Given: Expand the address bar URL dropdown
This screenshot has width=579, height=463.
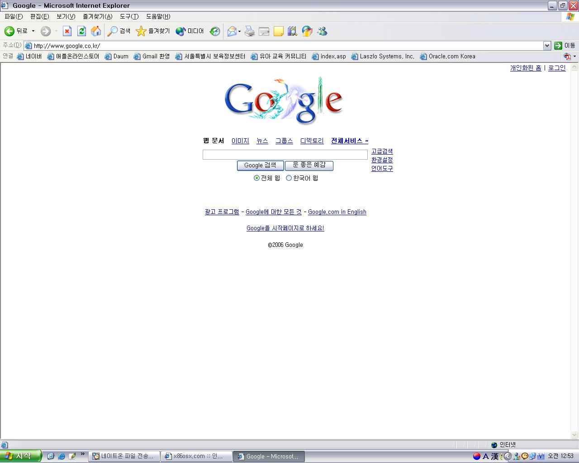Looking at the screenshot, I should [547, 46].
